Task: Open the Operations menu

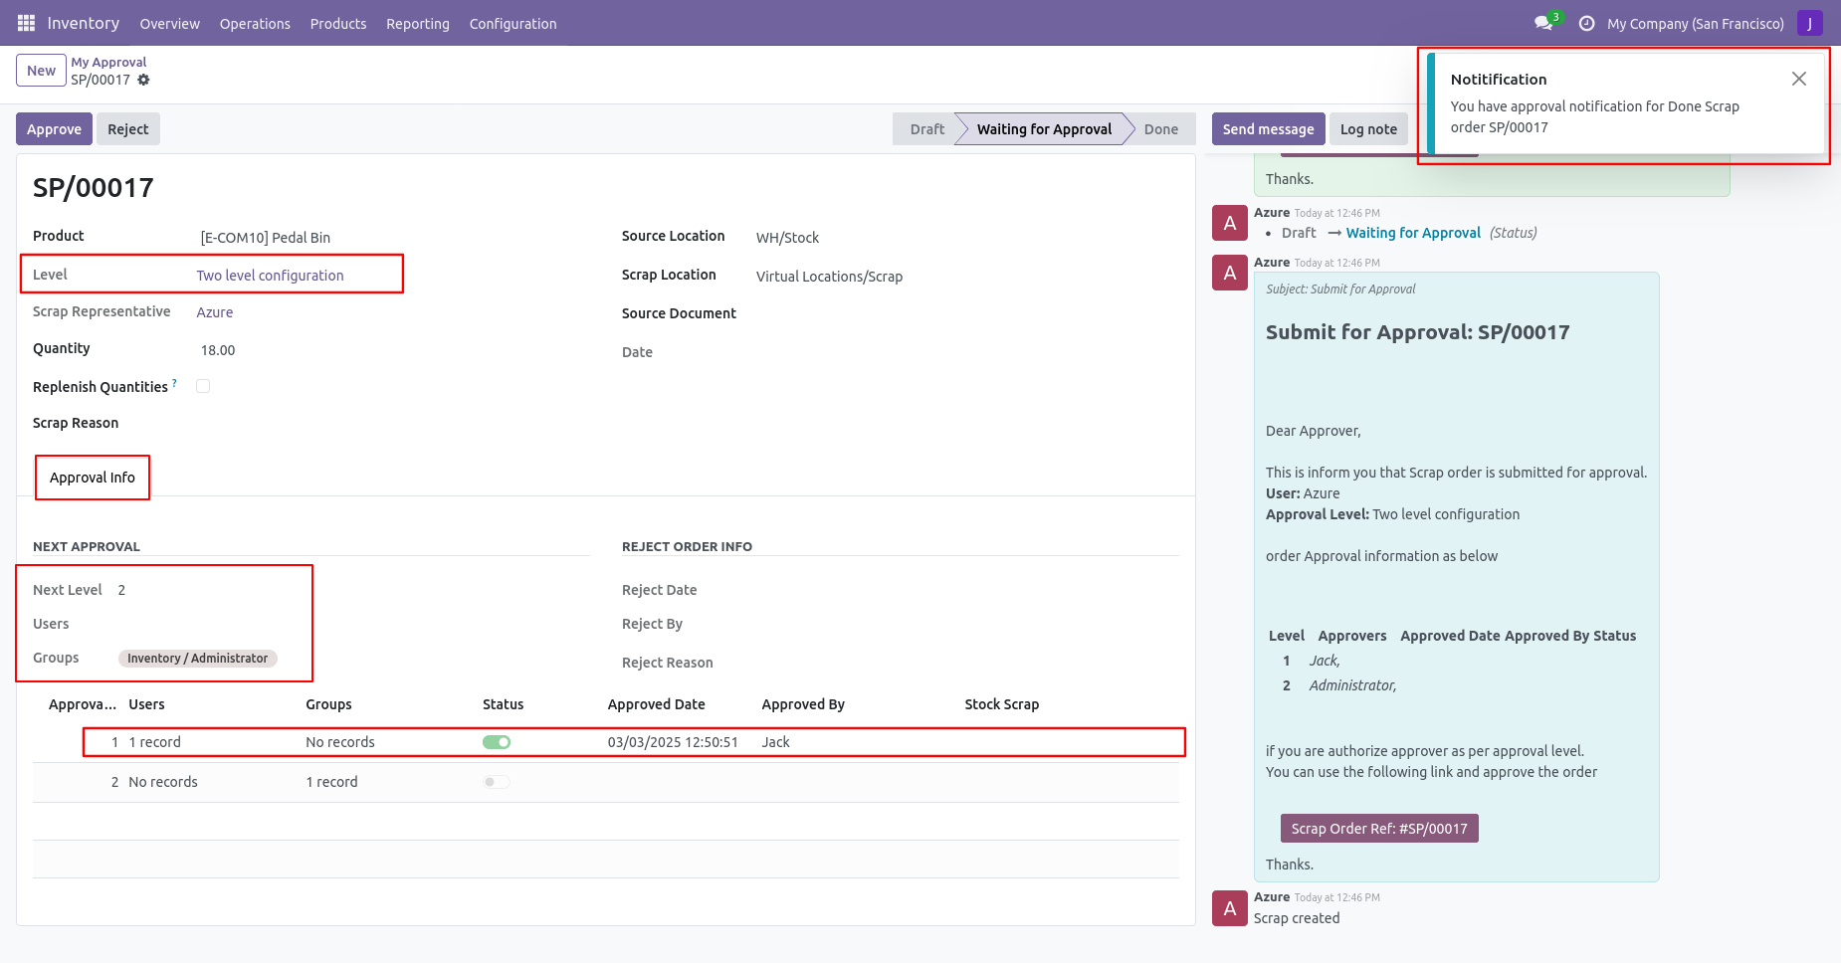Action: point(255,23)
